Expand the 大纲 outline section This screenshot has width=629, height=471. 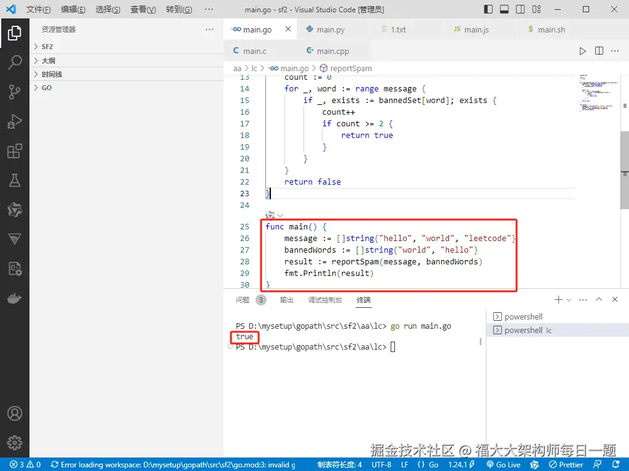pyautogui.click(x=127, y=61)
